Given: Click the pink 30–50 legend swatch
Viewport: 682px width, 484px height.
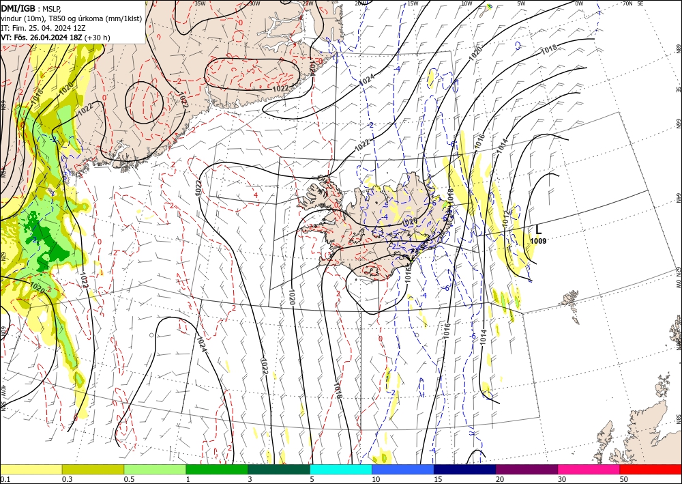Looking at the screenshot, I should pos(589,469).
